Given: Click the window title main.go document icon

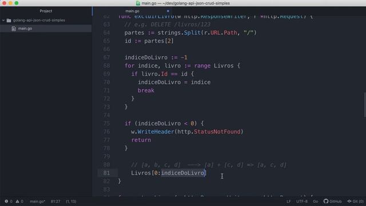Looking at the screenshot, I should click(x=138, y=3).
